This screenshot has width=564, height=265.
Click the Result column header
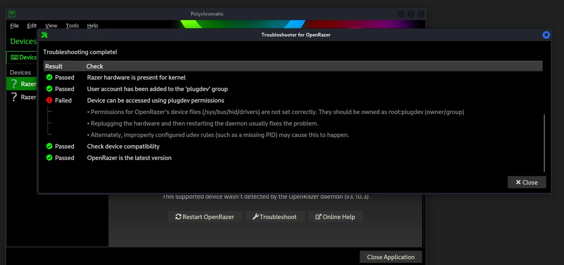pos(64,66)
